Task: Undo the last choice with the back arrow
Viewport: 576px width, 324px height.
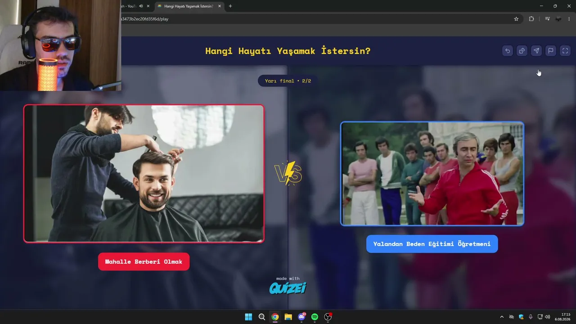Action: click(508, 51)
